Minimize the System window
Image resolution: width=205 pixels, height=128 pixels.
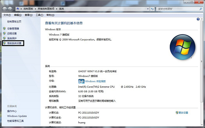click(x=186, y=2)
